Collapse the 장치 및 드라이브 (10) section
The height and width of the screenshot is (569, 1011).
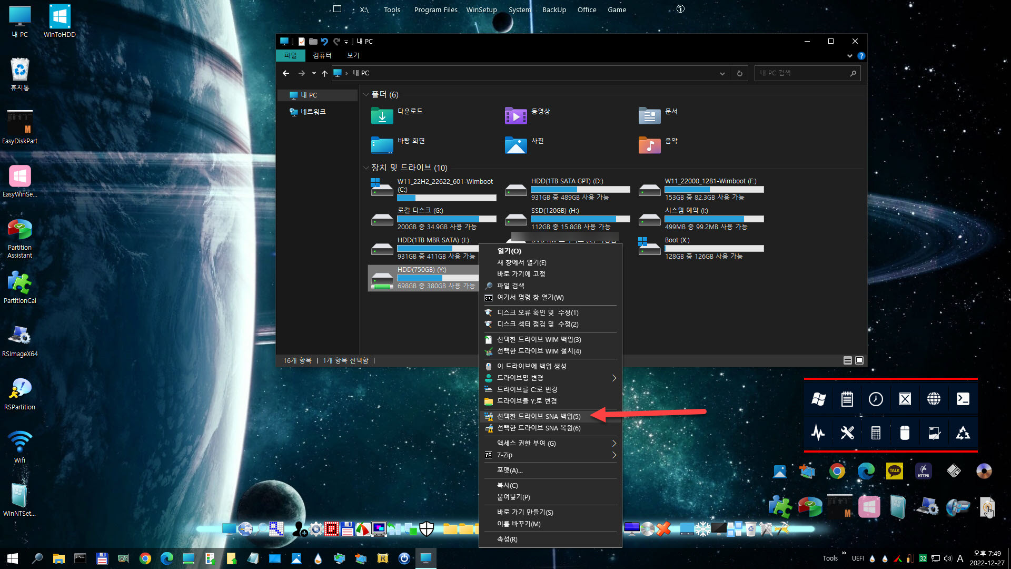366,168
